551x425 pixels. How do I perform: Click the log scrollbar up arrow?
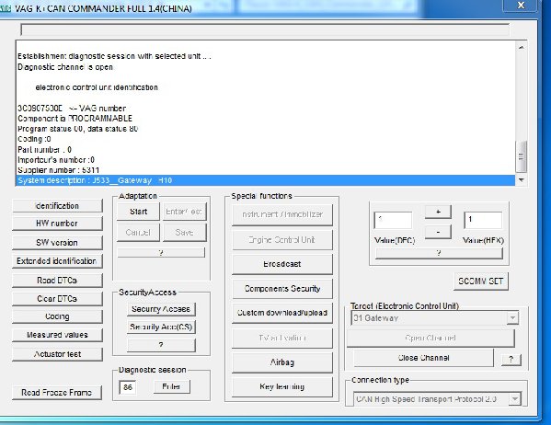click(522, 48)
